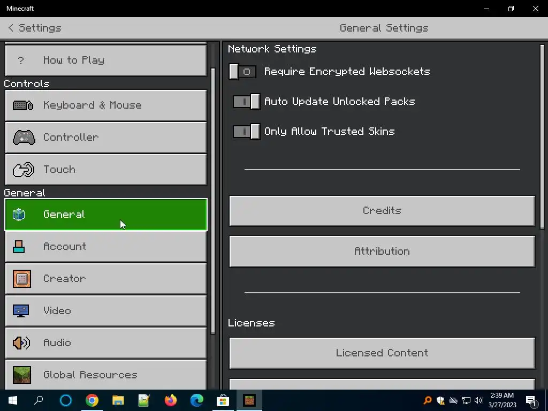Viewport: 548px width, 411px height.
Task: Click the volume tray icon
Action: (x=478, y=400)
